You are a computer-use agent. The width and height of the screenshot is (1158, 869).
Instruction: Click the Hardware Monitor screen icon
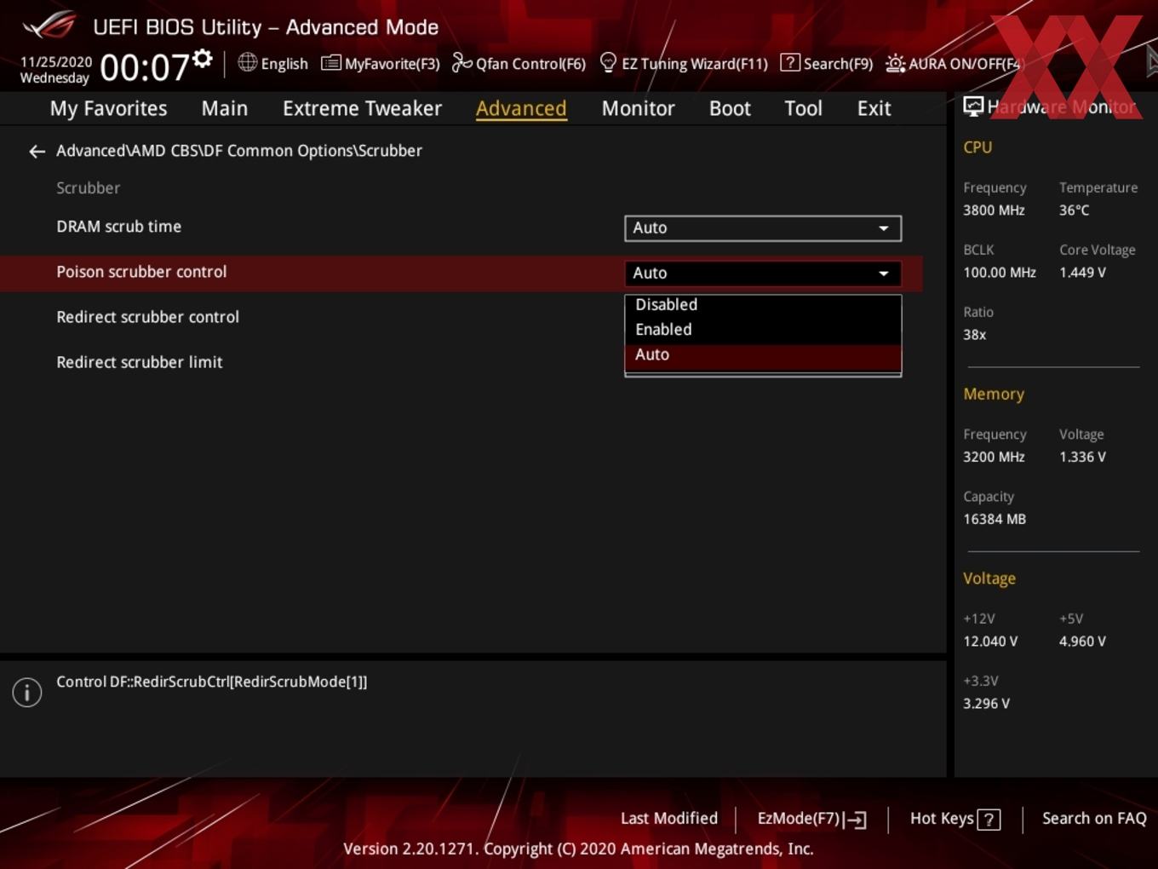point(973,106)
